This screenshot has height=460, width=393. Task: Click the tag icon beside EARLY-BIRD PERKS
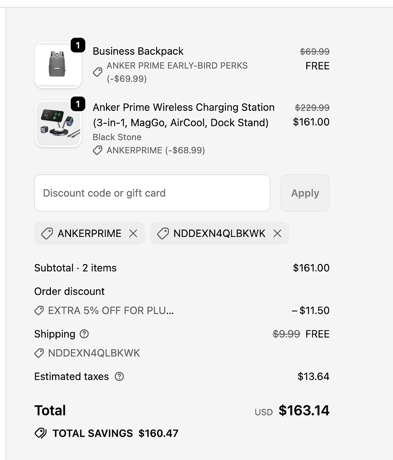[x=98, y=72]
